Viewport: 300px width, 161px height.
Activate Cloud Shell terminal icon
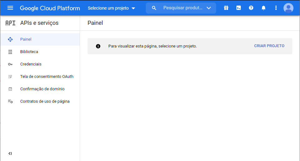point(239,8)
